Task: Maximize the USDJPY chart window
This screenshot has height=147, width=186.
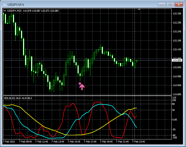Action: tap(170, 5)
